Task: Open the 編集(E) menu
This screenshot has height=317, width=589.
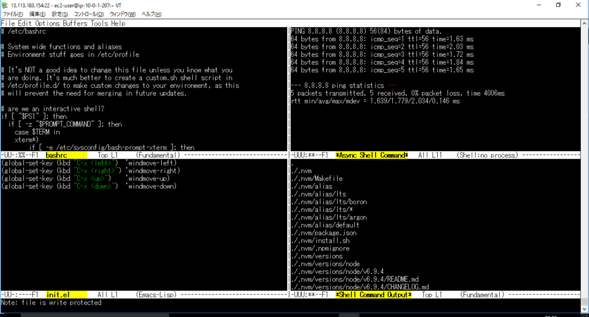Action: point(37,14)
